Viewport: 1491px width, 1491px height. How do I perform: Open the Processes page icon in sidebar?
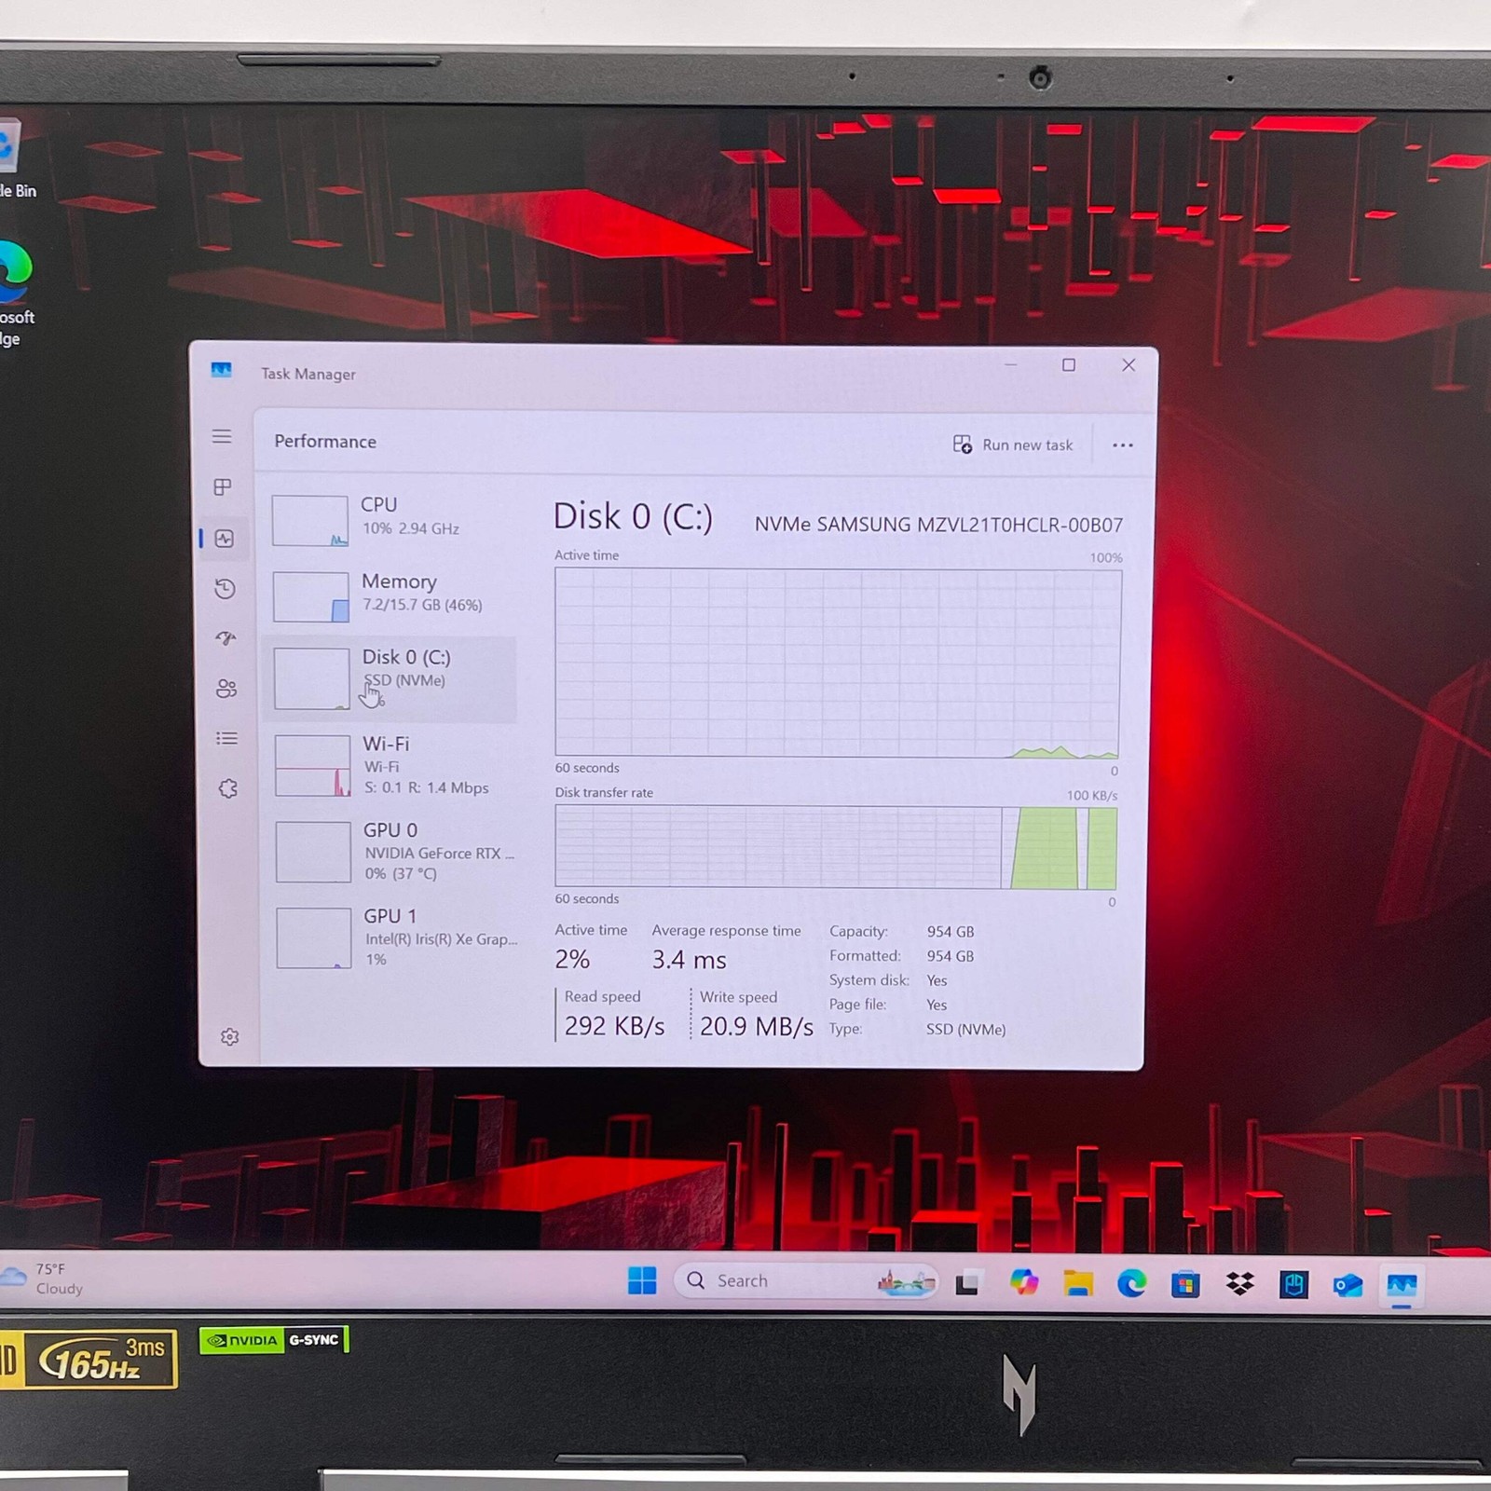[x=223, y=486]
